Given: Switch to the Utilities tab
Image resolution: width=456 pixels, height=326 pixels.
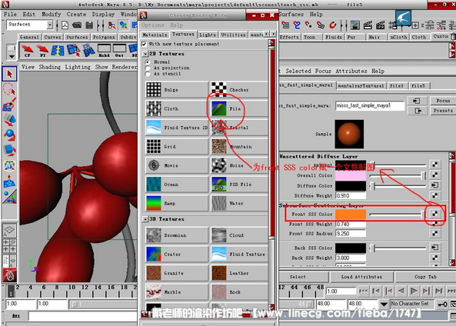Looking at the screenshot, I should tap(233, 35).
